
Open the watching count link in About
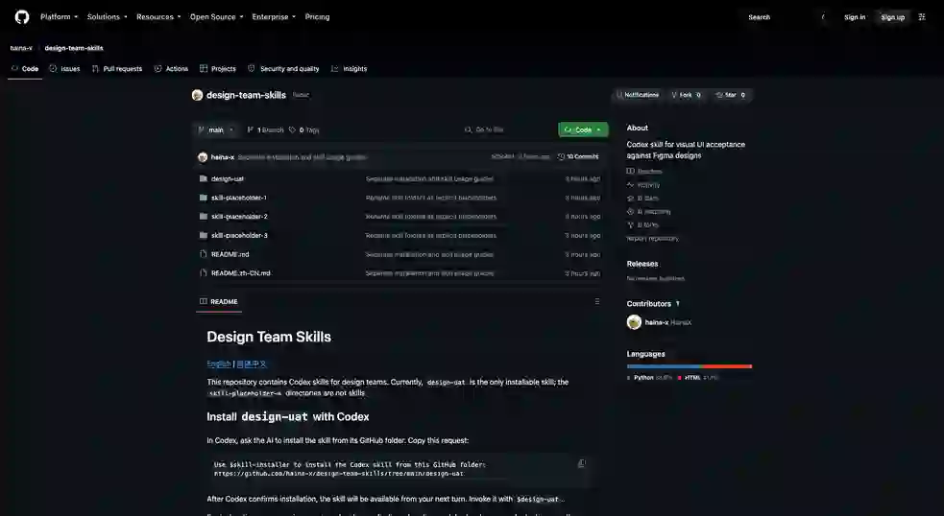[x=649, y=212]
